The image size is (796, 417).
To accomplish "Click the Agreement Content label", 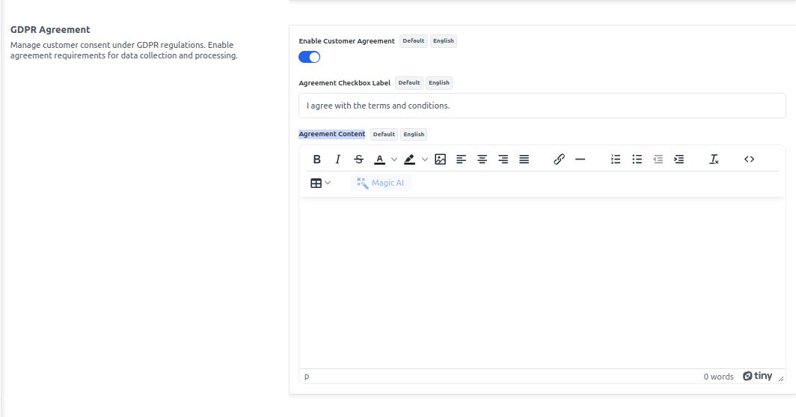I will coord(332,134).
